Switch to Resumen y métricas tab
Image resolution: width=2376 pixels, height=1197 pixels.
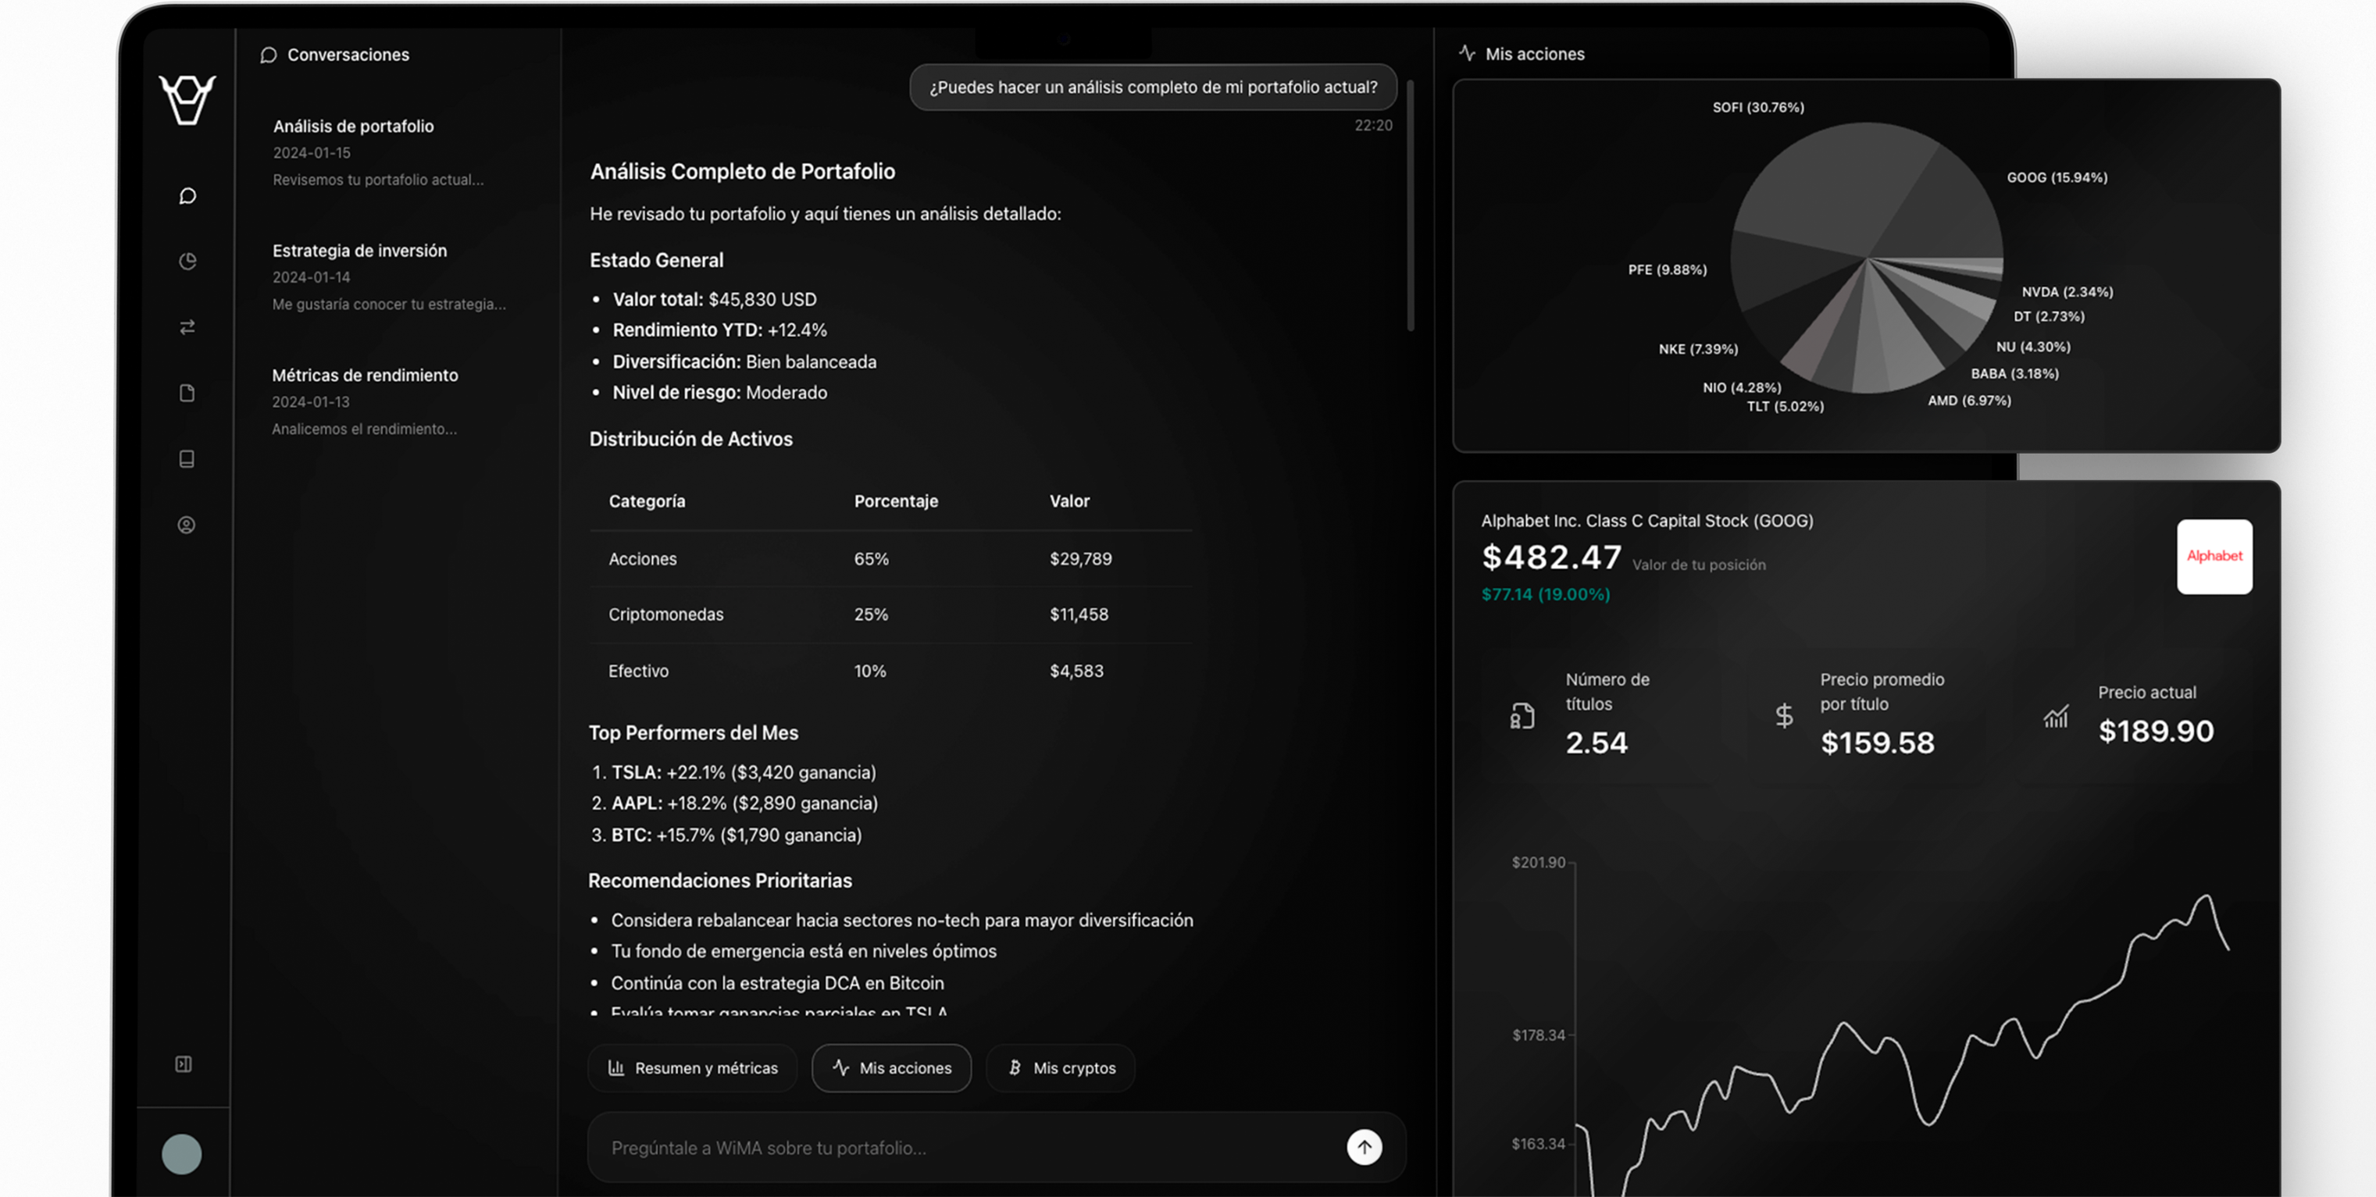pyautogui.click(x=693, y=1068)
